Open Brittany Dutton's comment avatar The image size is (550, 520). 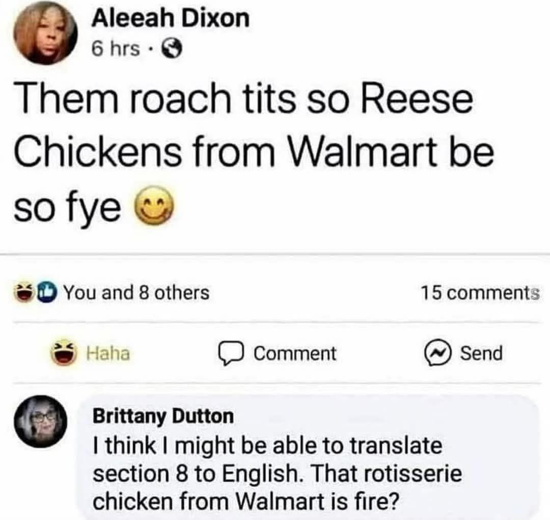[x=41, y=421]
